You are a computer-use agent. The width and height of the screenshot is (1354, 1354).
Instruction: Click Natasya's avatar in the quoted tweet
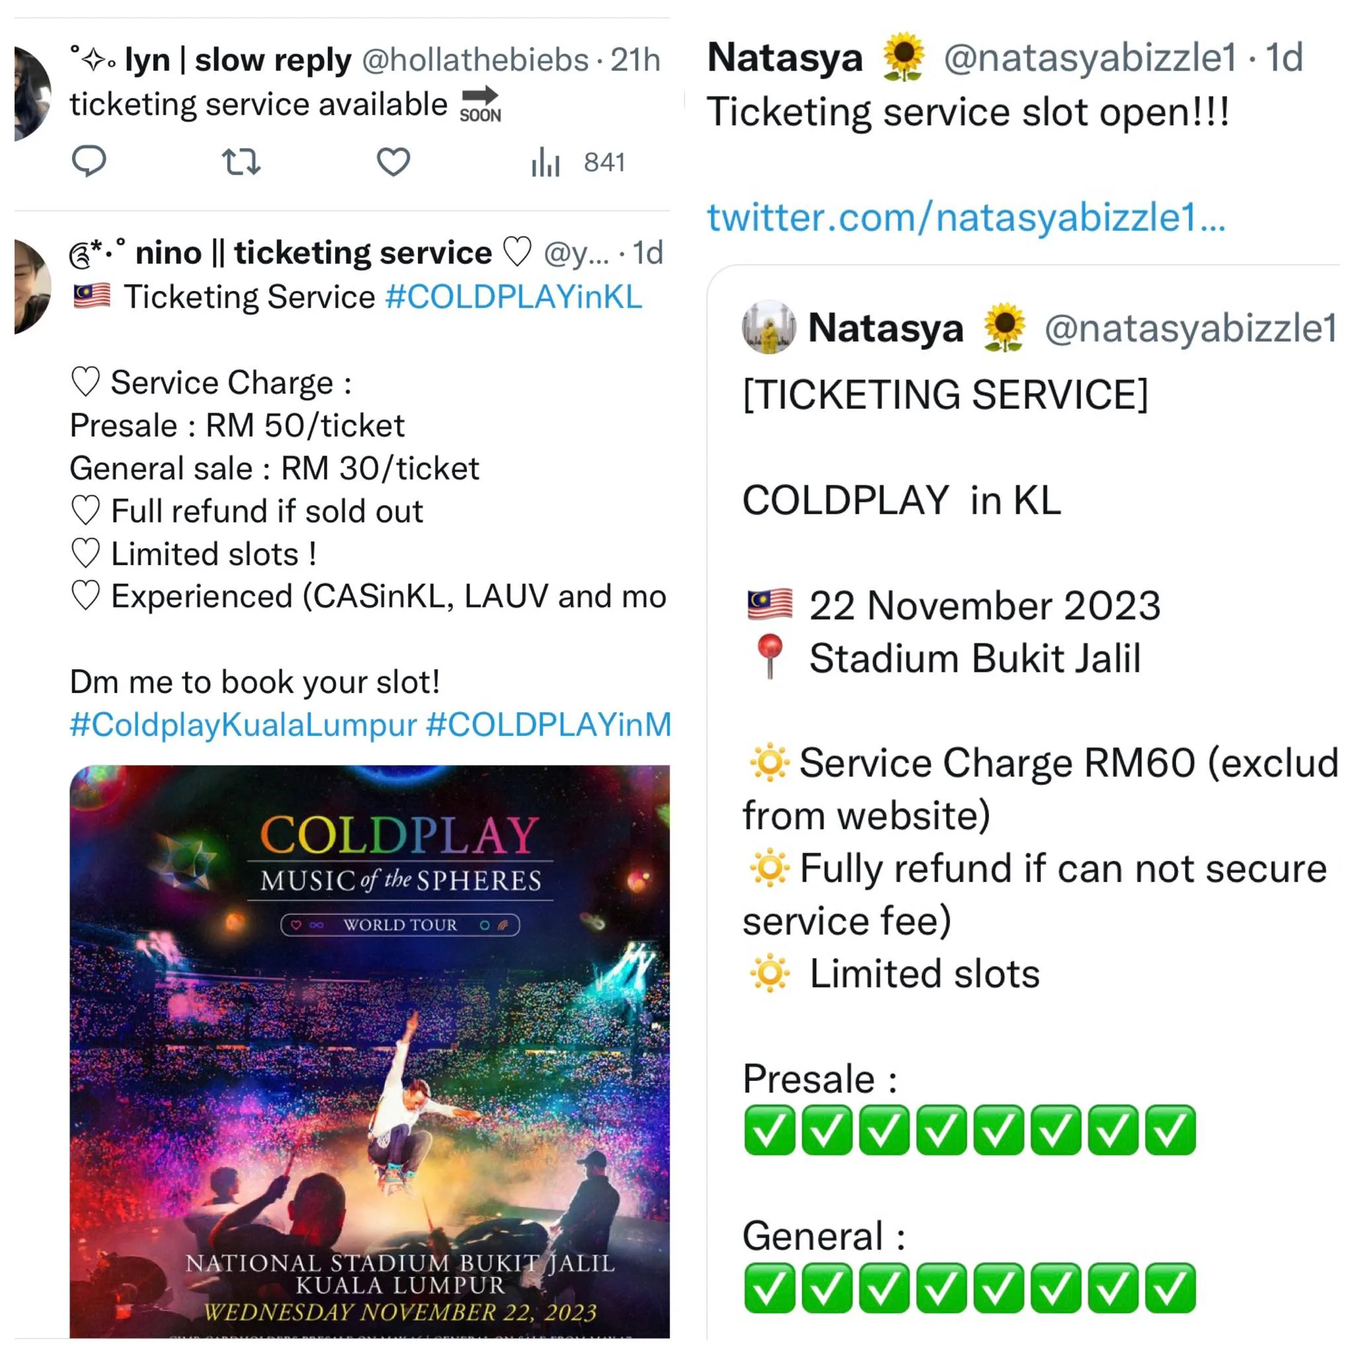point(769,327)
